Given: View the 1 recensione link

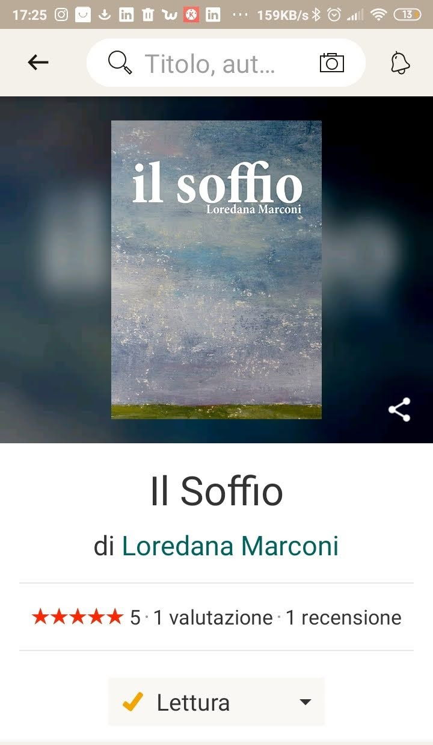Looking at the screenshot, I should [x=343, y=617].
